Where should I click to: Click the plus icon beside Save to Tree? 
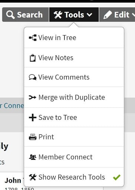coord(33,118)
